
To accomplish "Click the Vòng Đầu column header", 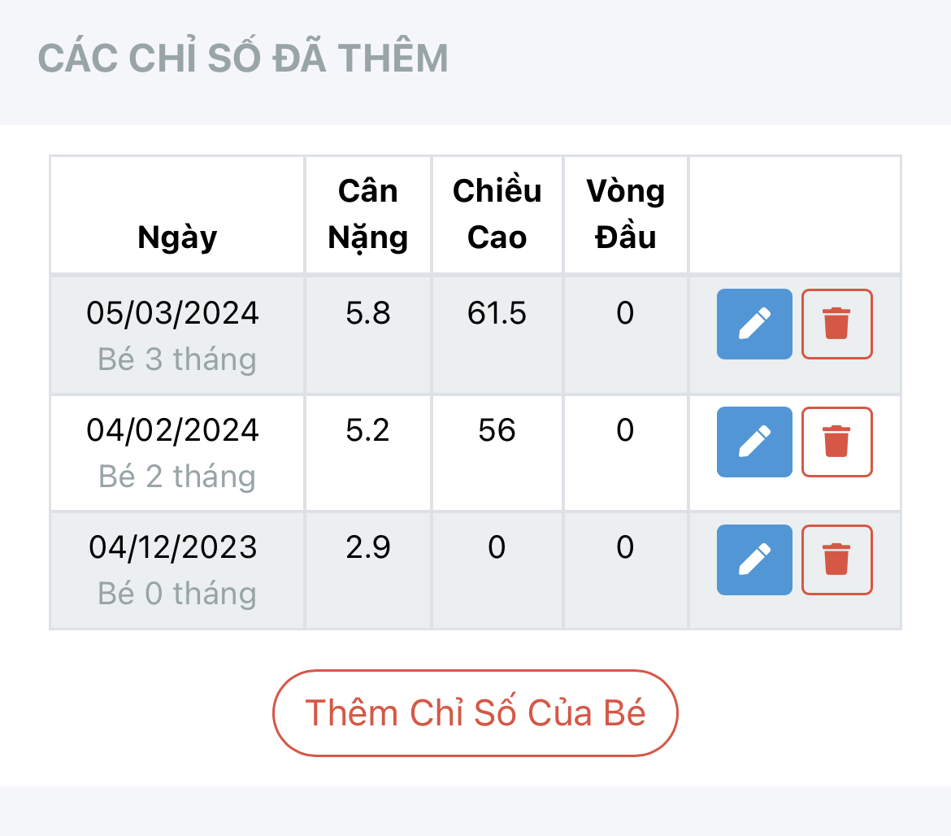I will (625, 214).
